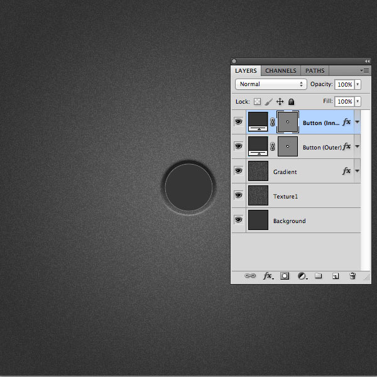Viewport: 377px width, 377px height.
Task: Open the add layer style fx menu
Action: pos(268,276)
